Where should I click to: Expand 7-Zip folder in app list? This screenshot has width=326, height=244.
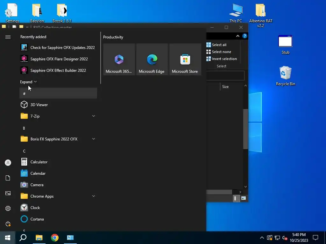[x=94, y=116]
